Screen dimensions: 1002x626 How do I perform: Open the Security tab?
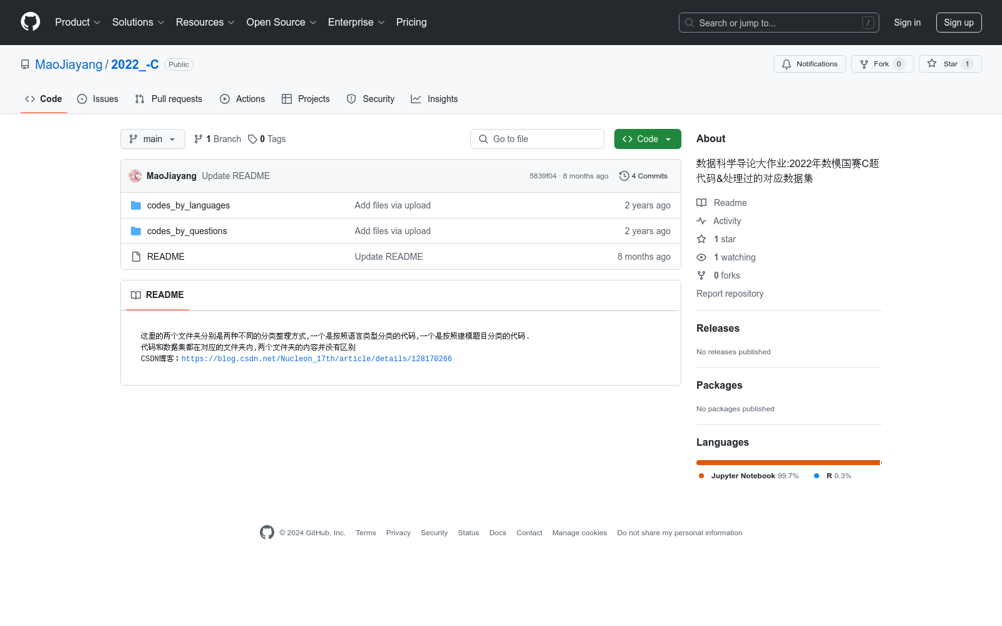371,99
